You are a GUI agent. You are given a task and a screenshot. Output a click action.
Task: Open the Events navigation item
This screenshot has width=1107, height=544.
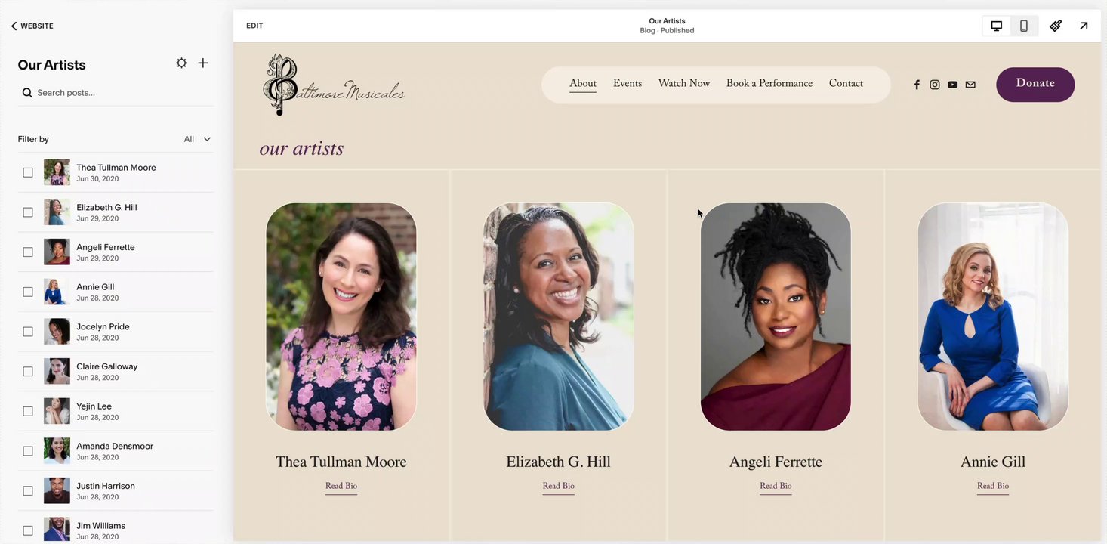click(628, 83)
